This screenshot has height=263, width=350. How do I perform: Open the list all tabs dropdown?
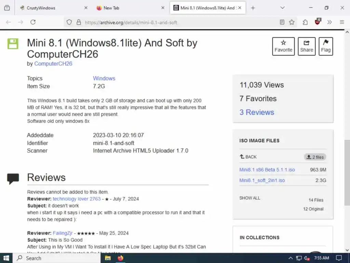pos(282,8)
